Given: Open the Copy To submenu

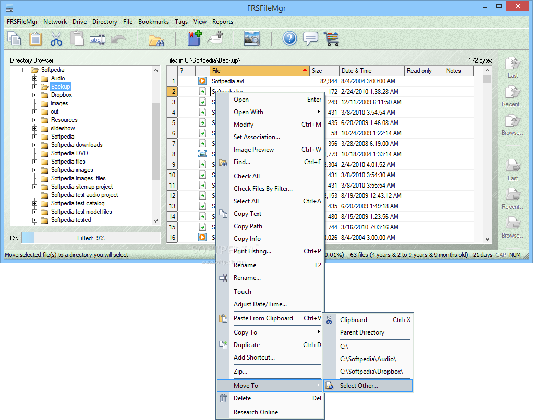Looking at the screenshot, I should tap(270, 332).
